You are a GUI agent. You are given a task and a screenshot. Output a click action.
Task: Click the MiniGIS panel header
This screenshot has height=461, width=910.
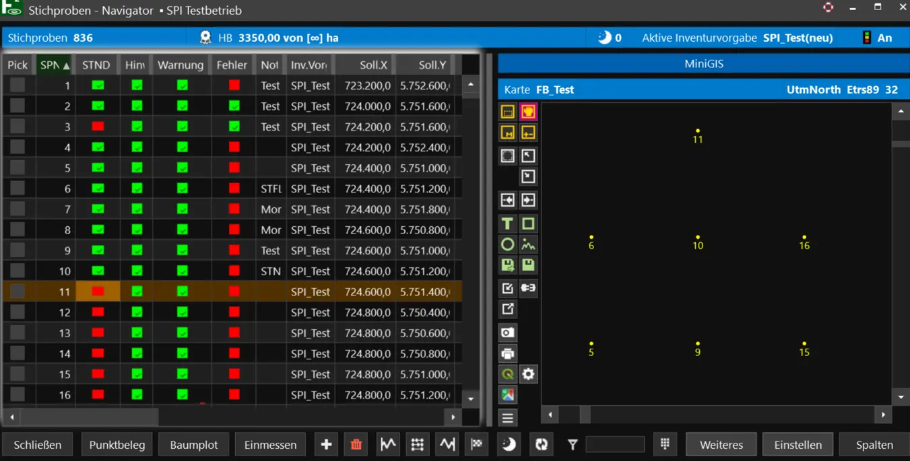coord(703,64)
